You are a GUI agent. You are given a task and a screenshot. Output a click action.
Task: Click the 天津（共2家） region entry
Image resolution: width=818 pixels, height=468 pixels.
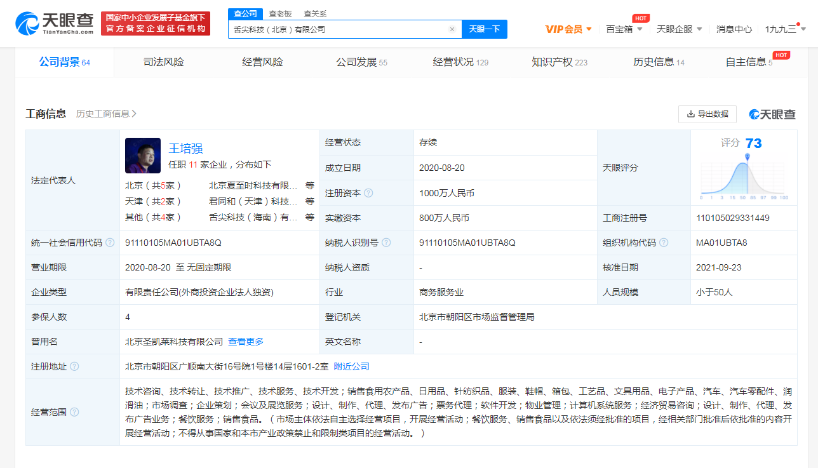pyautogui.click(x=153, y=201)
